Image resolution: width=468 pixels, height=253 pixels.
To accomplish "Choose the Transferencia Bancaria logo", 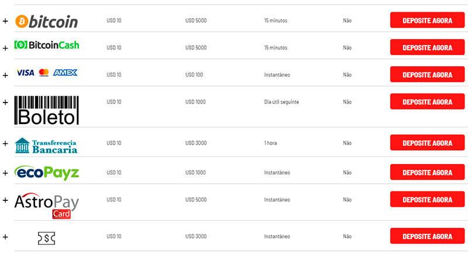I will click(46, 145).
